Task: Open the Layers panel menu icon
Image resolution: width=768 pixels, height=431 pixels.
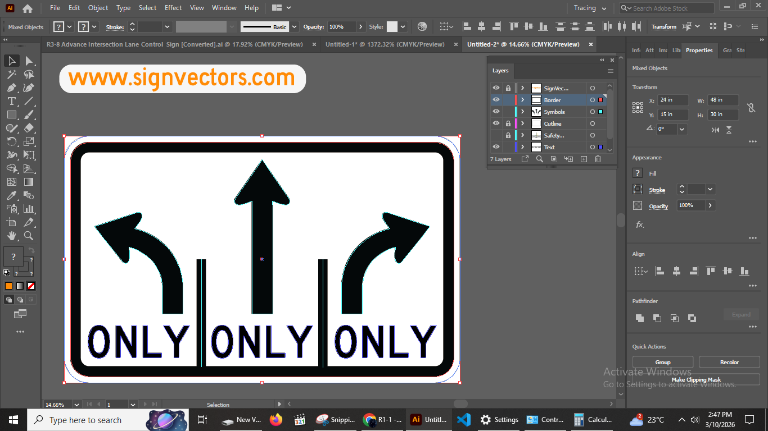Action: (611, 71)
